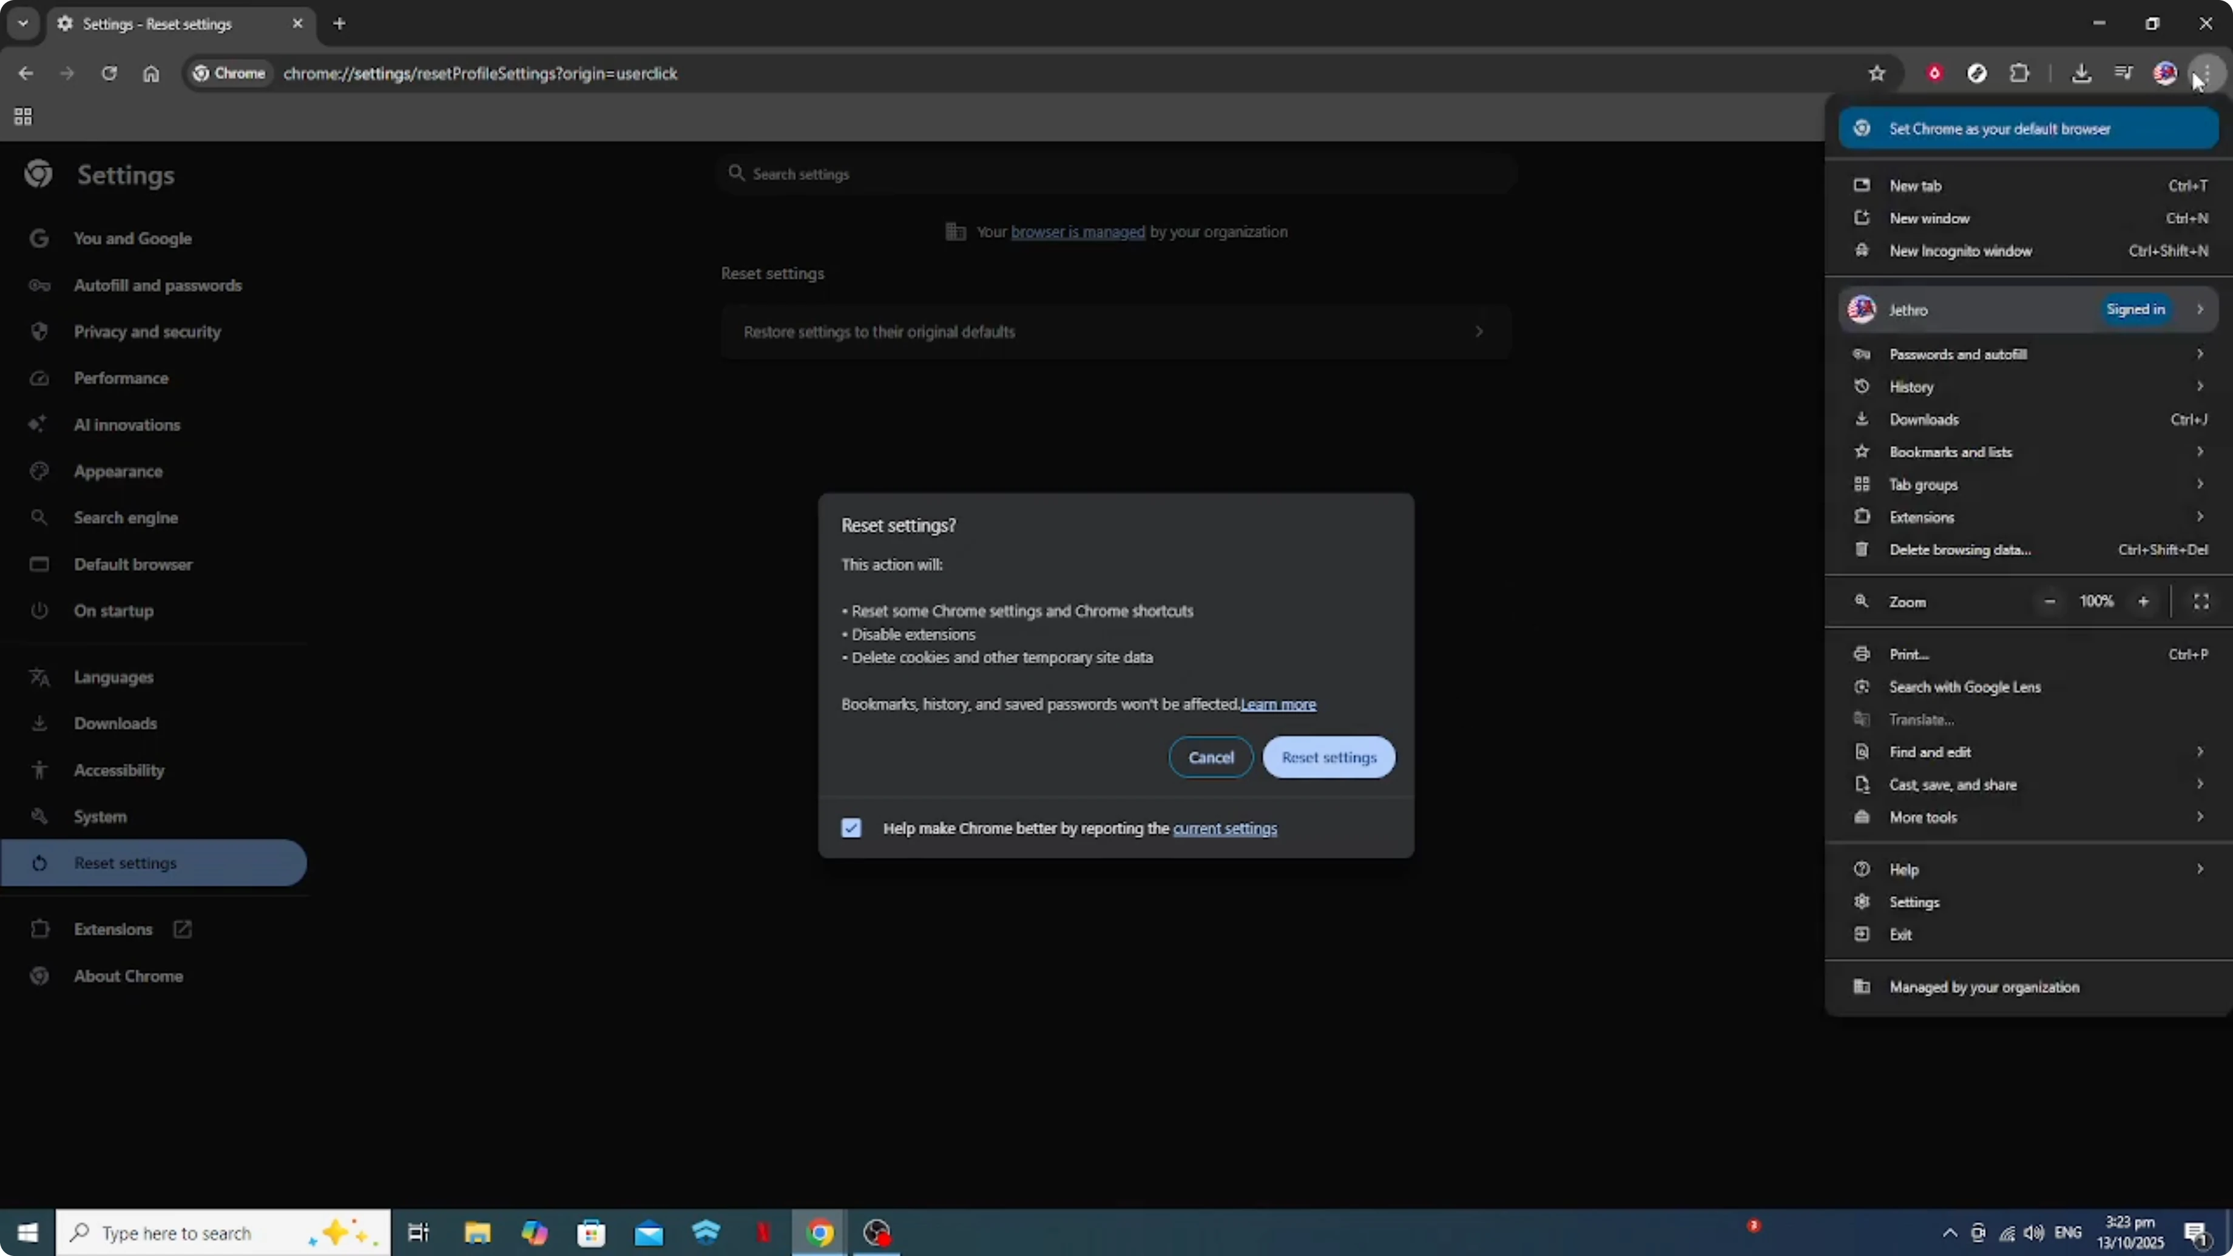Open a new tab with plus button
Screen dimensions: 2233x1256
click(340, 24)
